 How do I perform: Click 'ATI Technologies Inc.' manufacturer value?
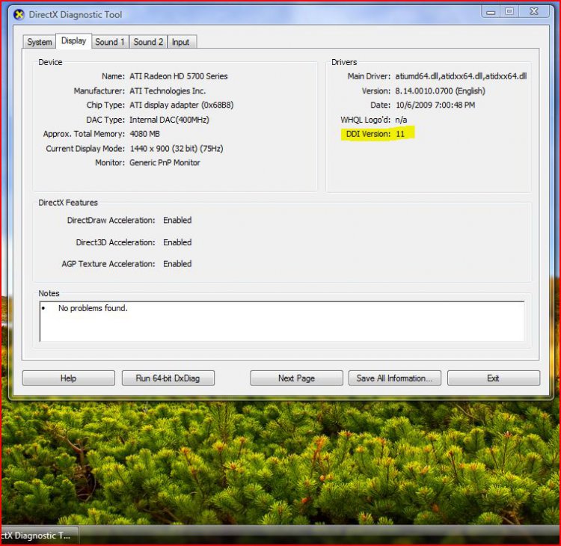(168, 91)
